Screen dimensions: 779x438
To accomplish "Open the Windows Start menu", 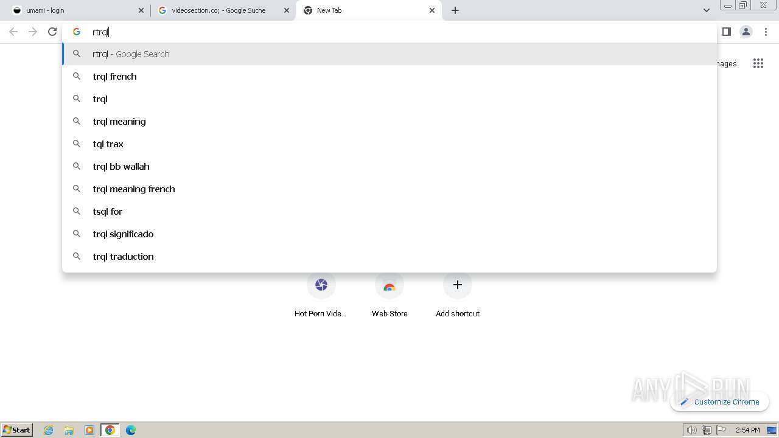I will click(x=17, y=430).
